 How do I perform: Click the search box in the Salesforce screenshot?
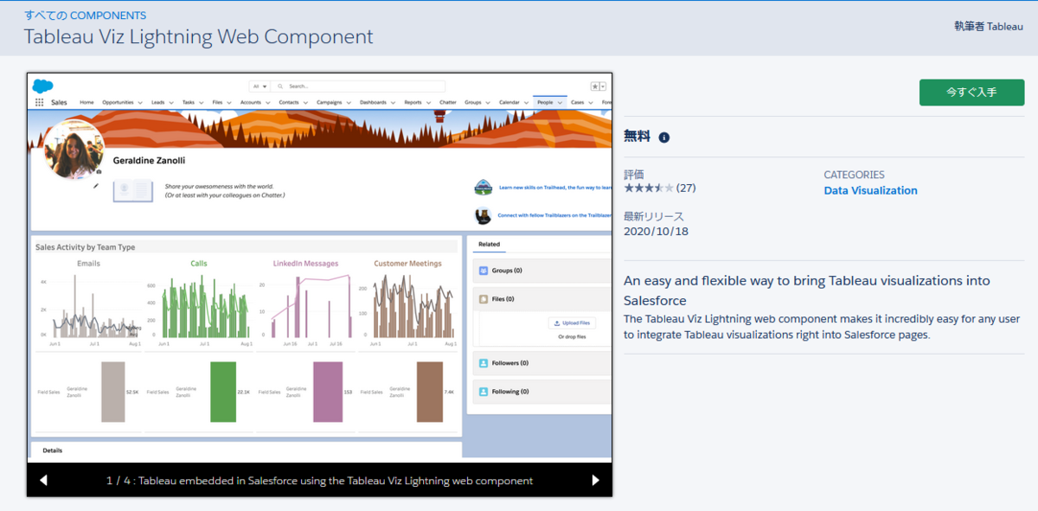click(x=359, y=86)
